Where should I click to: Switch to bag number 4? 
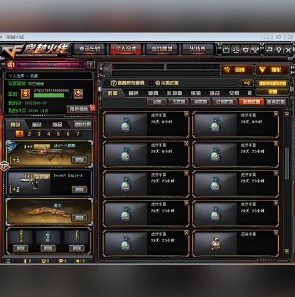click(49, 134)
